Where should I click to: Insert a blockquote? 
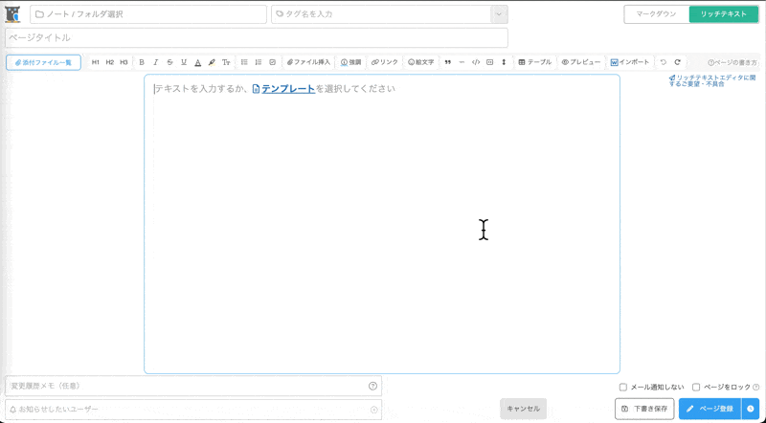(x=447, y=62)
